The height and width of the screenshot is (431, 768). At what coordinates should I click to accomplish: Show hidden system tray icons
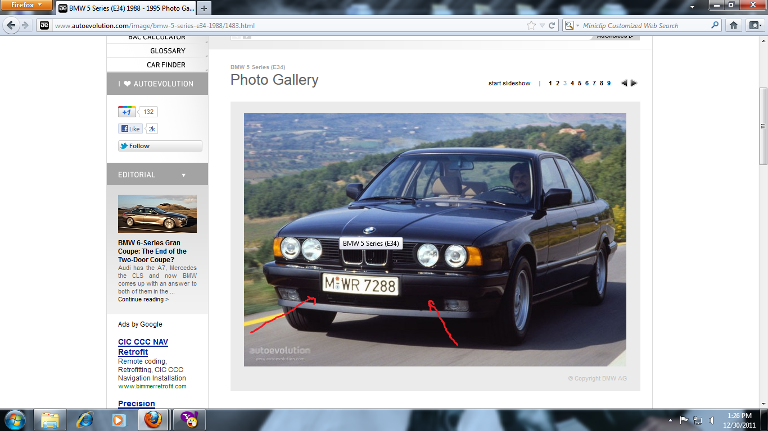tap(670, 420)
